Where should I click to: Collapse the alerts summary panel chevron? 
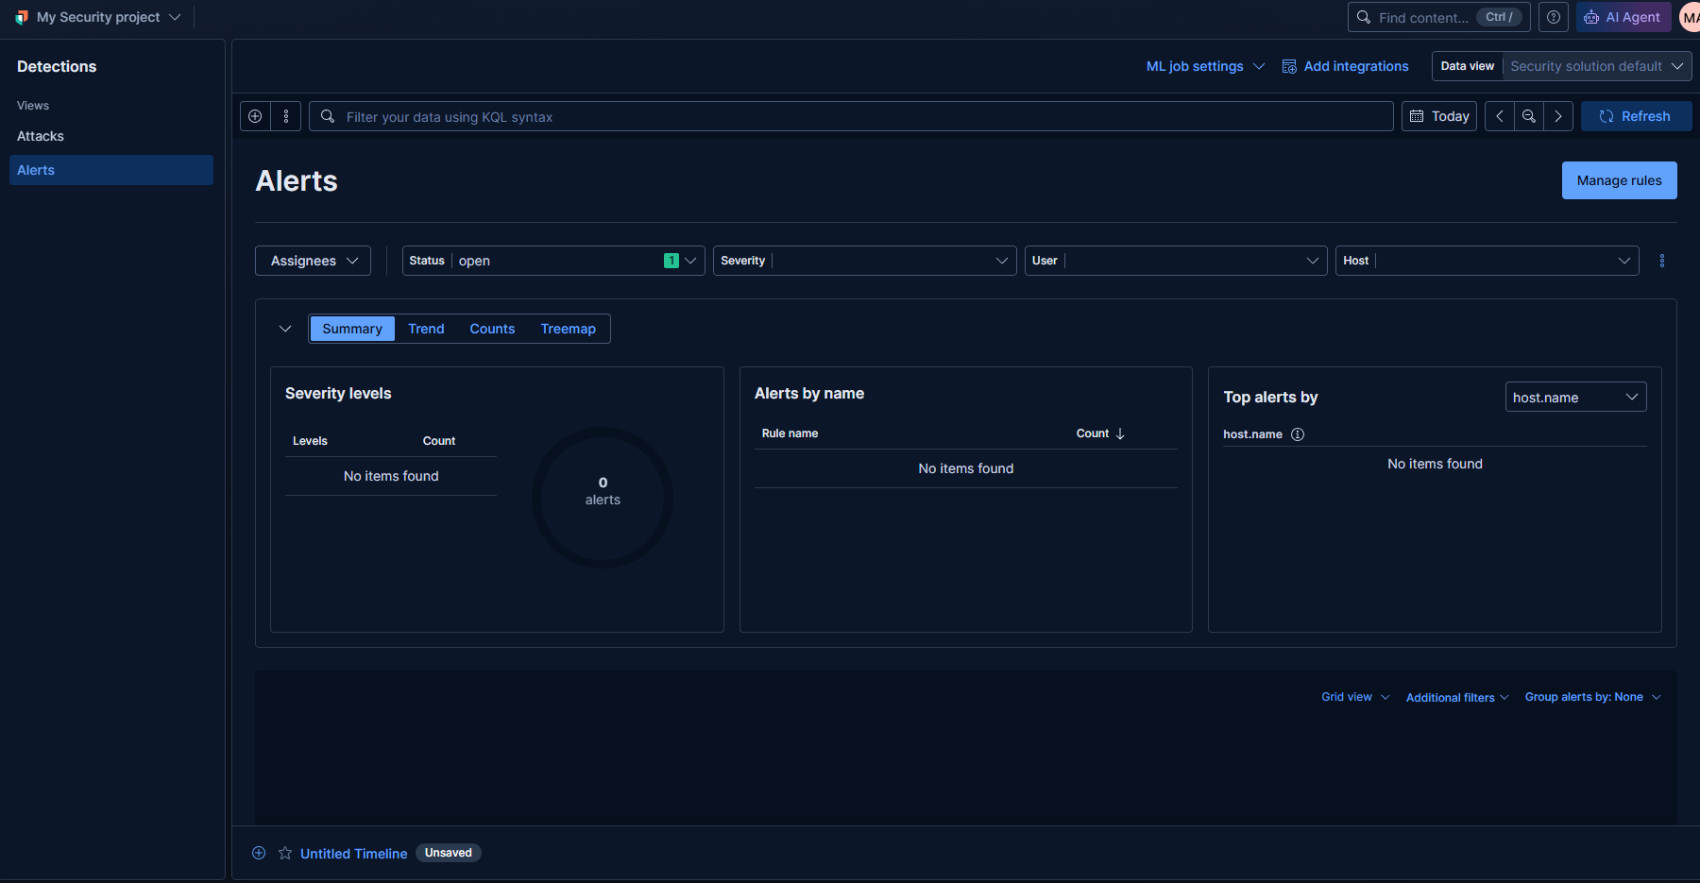point(285,329)
